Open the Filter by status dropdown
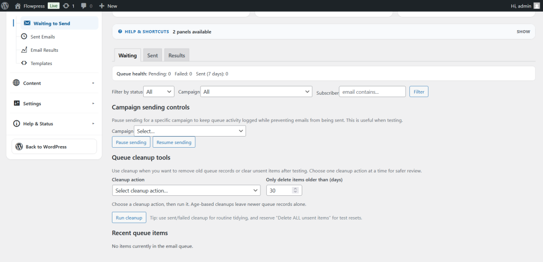The height and width of the screenshot is (262, 543). point(159,92)
